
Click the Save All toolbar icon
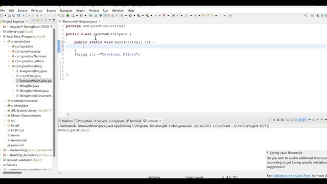click(14, 15)
